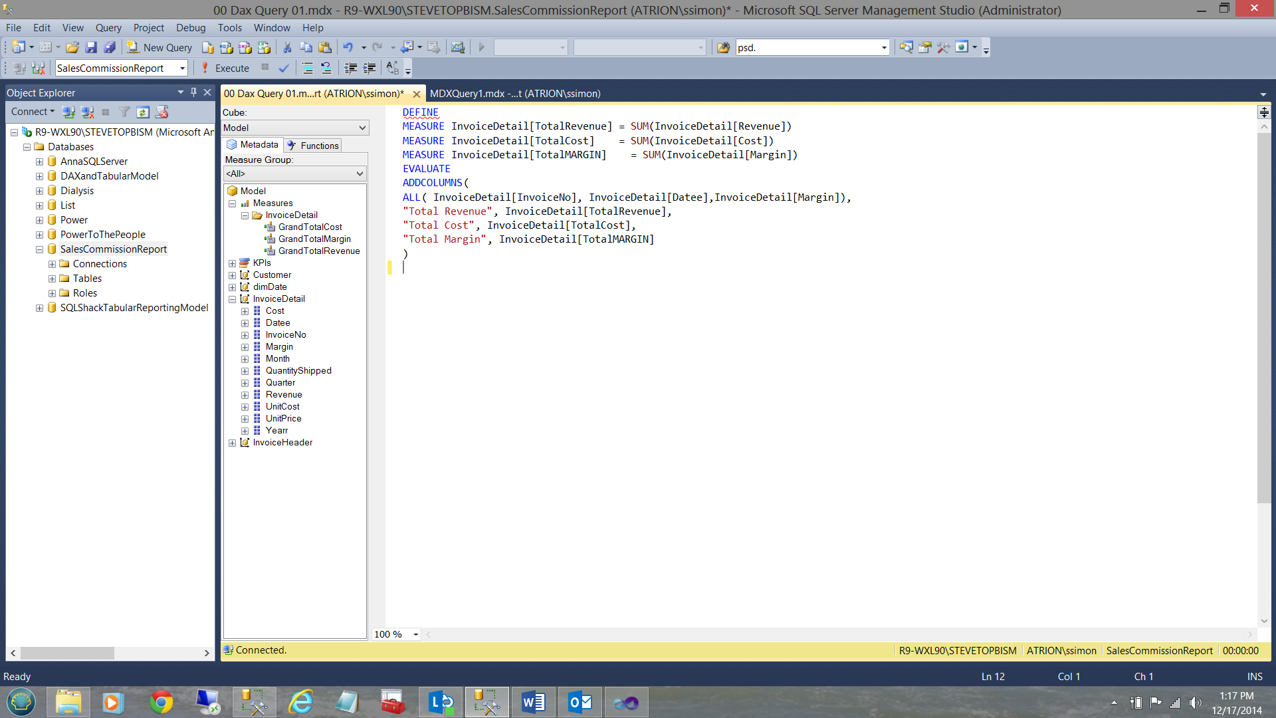
Task: Click the Cut scissors icon
Action: click(287, 47)
